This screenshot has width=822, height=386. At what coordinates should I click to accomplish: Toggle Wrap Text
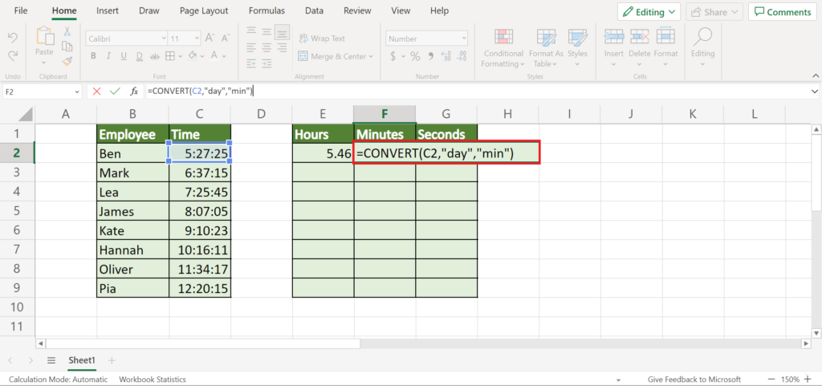[x=322, y=39]
